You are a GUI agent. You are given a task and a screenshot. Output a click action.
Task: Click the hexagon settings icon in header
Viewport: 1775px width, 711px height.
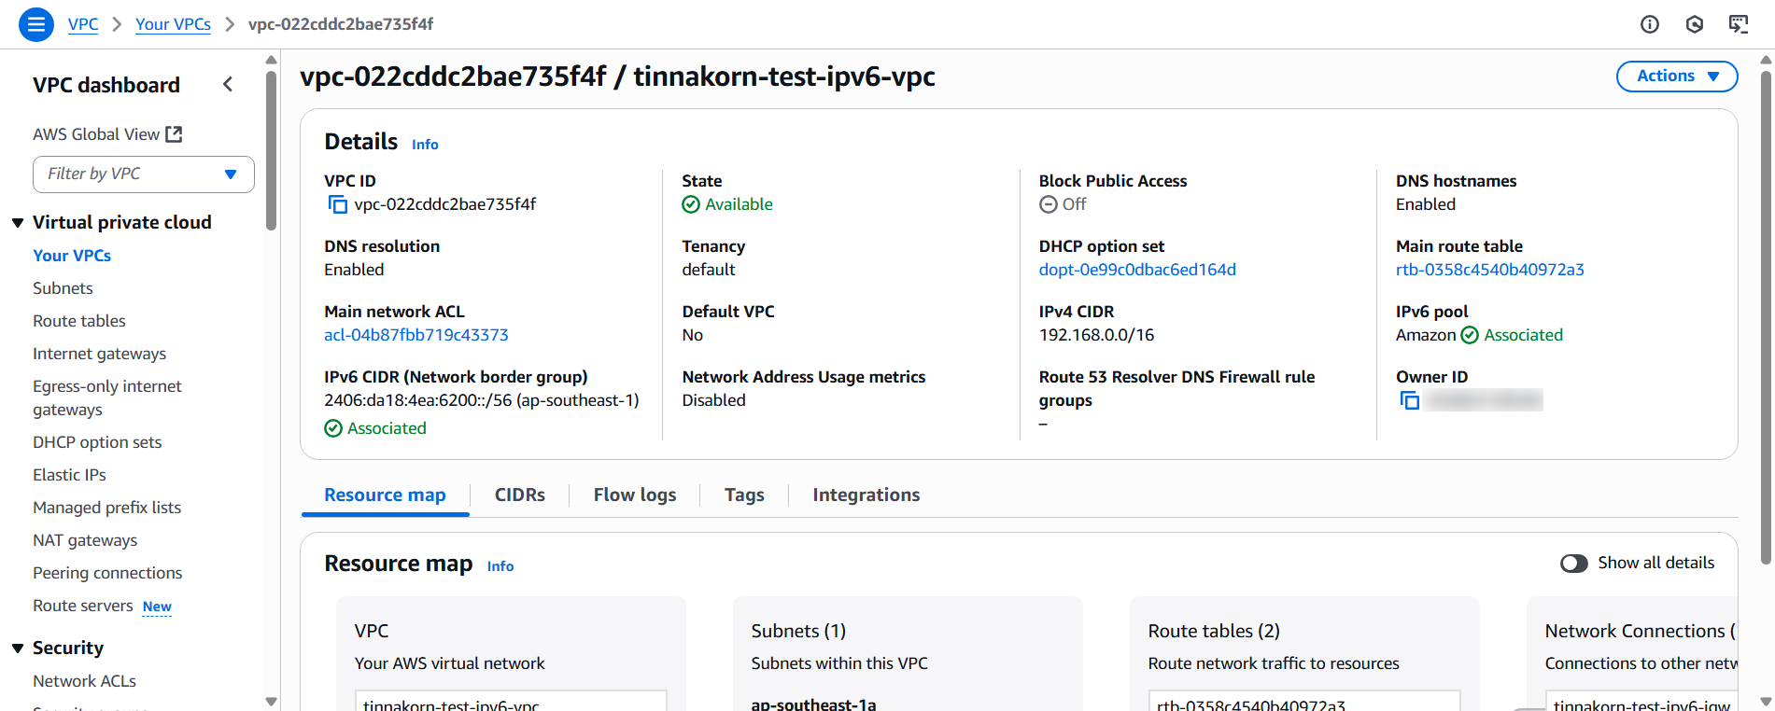click(1695, 24)
